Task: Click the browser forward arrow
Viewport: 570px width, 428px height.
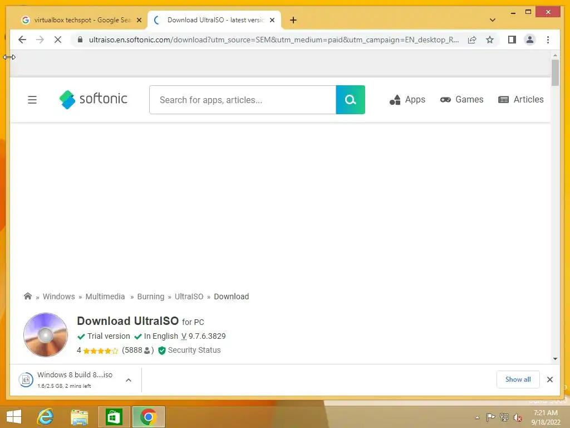Action: click(40, 40)
